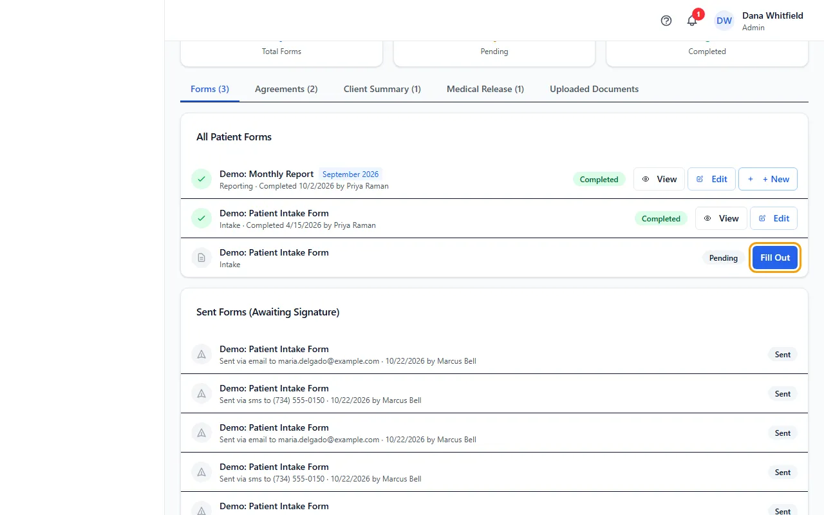Click 'Reporting · Completed 10/2/2026 by Priya Raman'
The width and height of the screenshot is (824, 515).
click(x=304, y=186)
